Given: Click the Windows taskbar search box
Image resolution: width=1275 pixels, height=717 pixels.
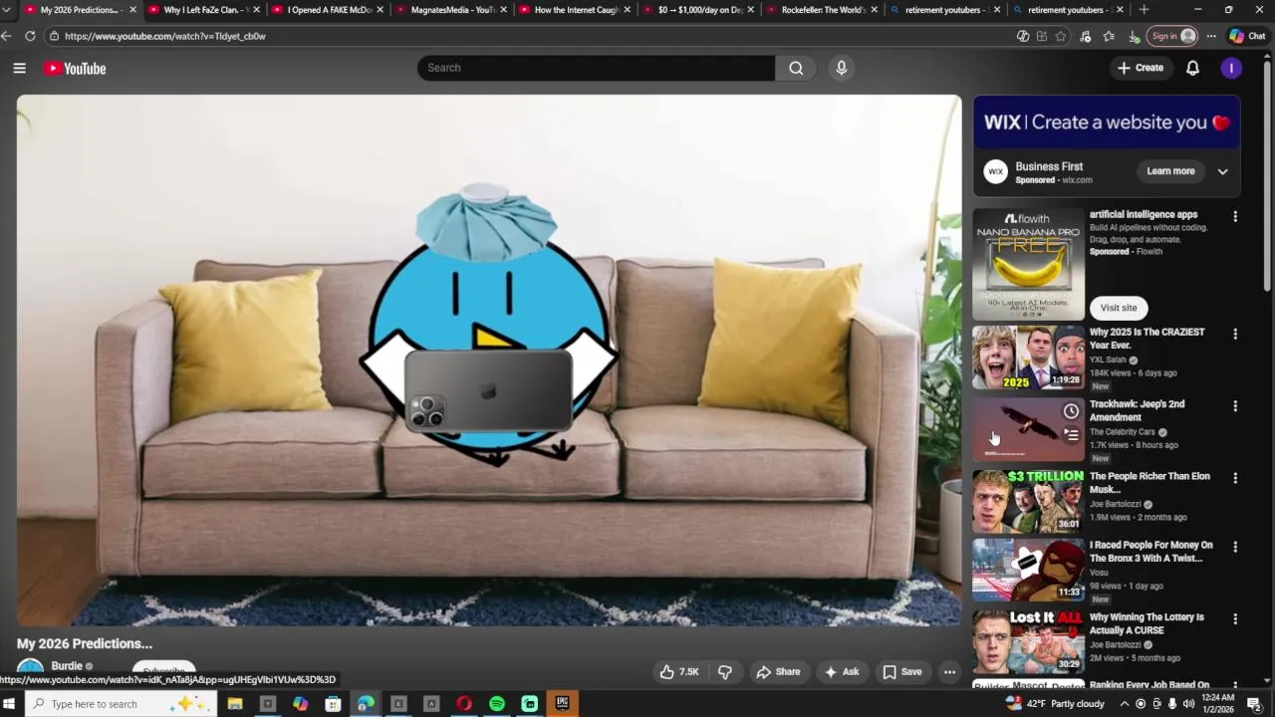Looking at the screenshot, I should point(120,704).
